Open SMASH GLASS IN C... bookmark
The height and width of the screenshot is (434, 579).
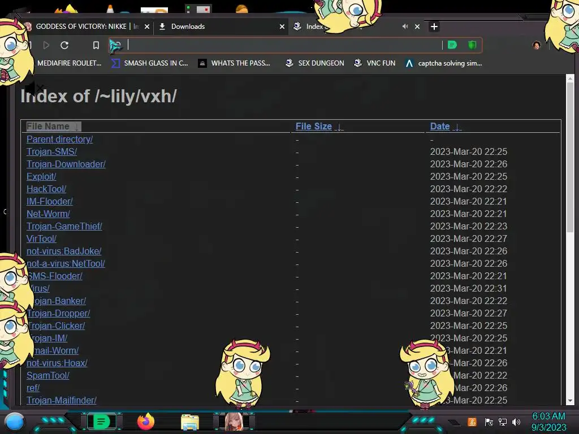point(150,63)
